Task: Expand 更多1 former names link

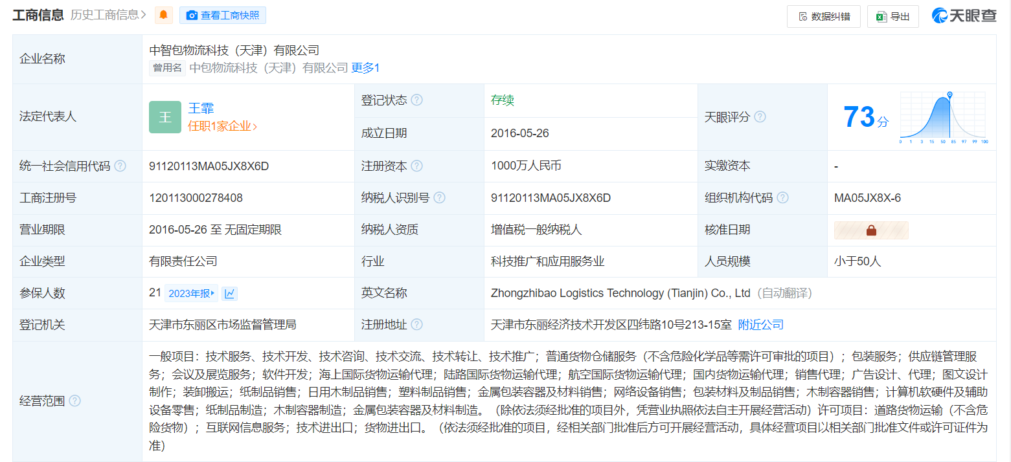Action: tap(366, 68)
